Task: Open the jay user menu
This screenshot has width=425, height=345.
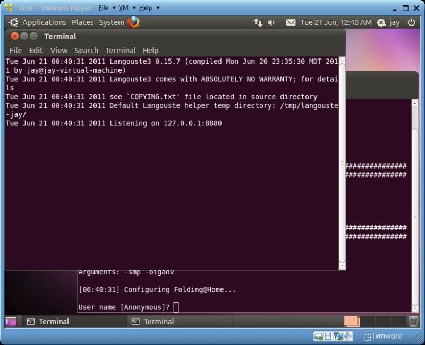Action: [394, 22]
